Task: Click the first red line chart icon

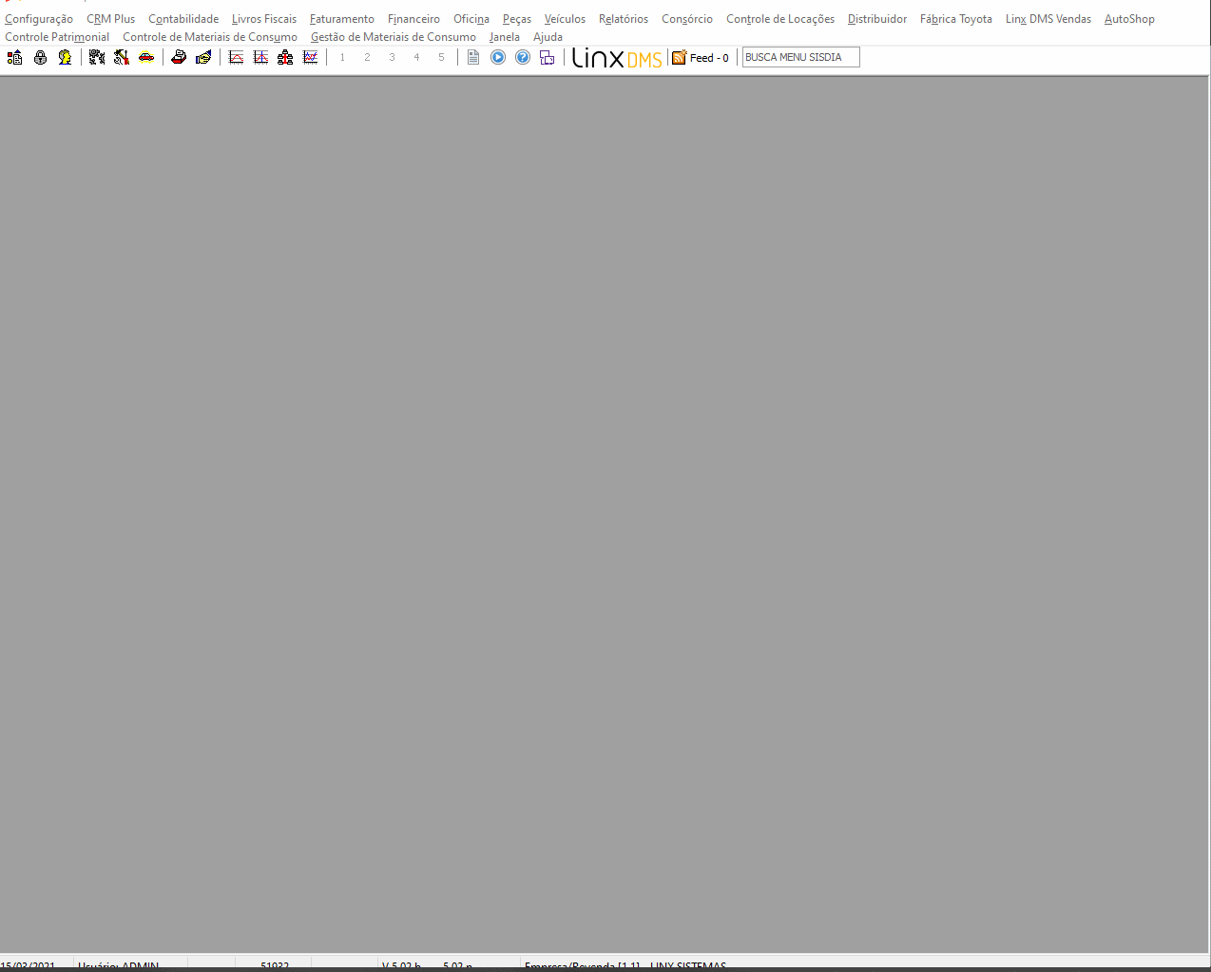Action: (x=236, y=58)
